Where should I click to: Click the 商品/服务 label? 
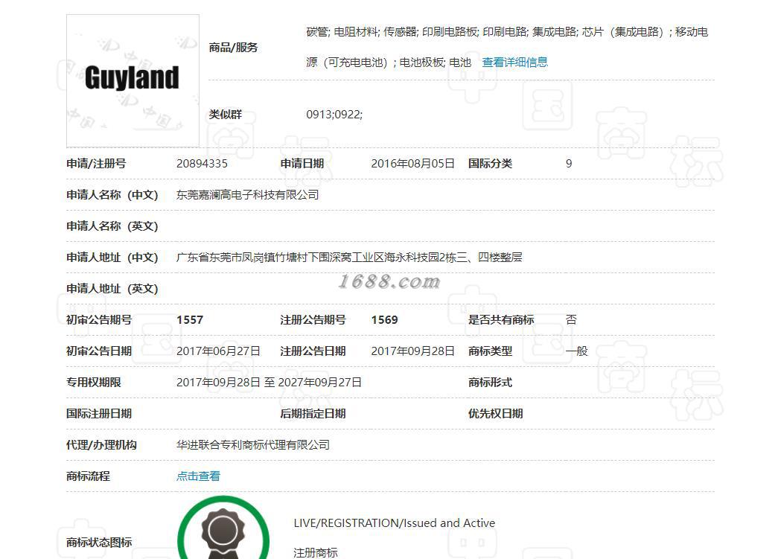[x=233, y=48]
